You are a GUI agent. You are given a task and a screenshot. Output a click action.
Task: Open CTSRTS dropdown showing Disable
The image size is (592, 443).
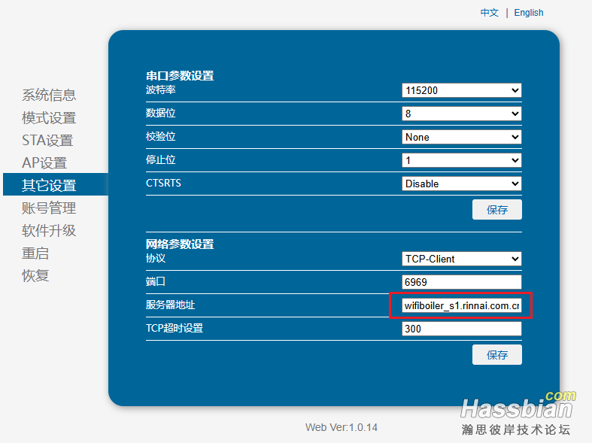click(x=462, y=184)
